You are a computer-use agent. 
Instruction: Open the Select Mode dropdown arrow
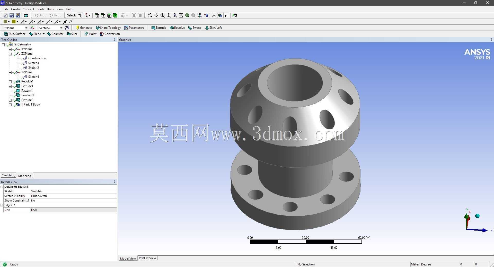[90, 15]
